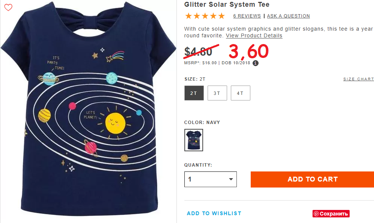The height and width of the screenshot is (223, 374).
Task: Click the Pinterest logo on the save button
Action: tap(316, 214)
